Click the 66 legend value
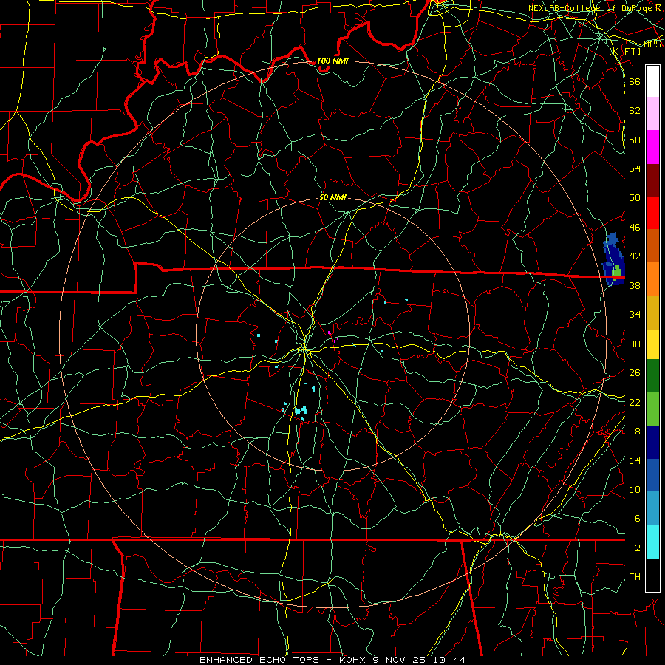 (635, 81)
